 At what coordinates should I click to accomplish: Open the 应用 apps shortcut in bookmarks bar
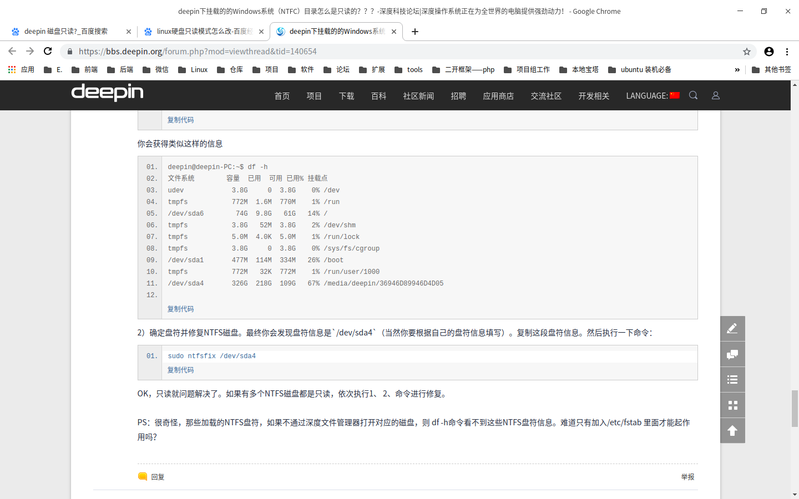pos(21,70)
